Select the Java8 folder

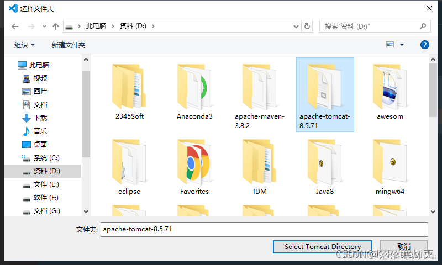[325, 167]
